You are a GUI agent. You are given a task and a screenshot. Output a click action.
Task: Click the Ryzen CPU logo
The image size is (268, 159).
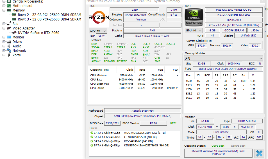(99, 17)
